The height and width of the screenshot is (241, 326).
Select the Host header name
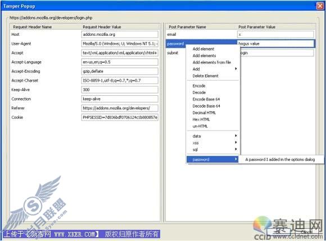[15, 34]
